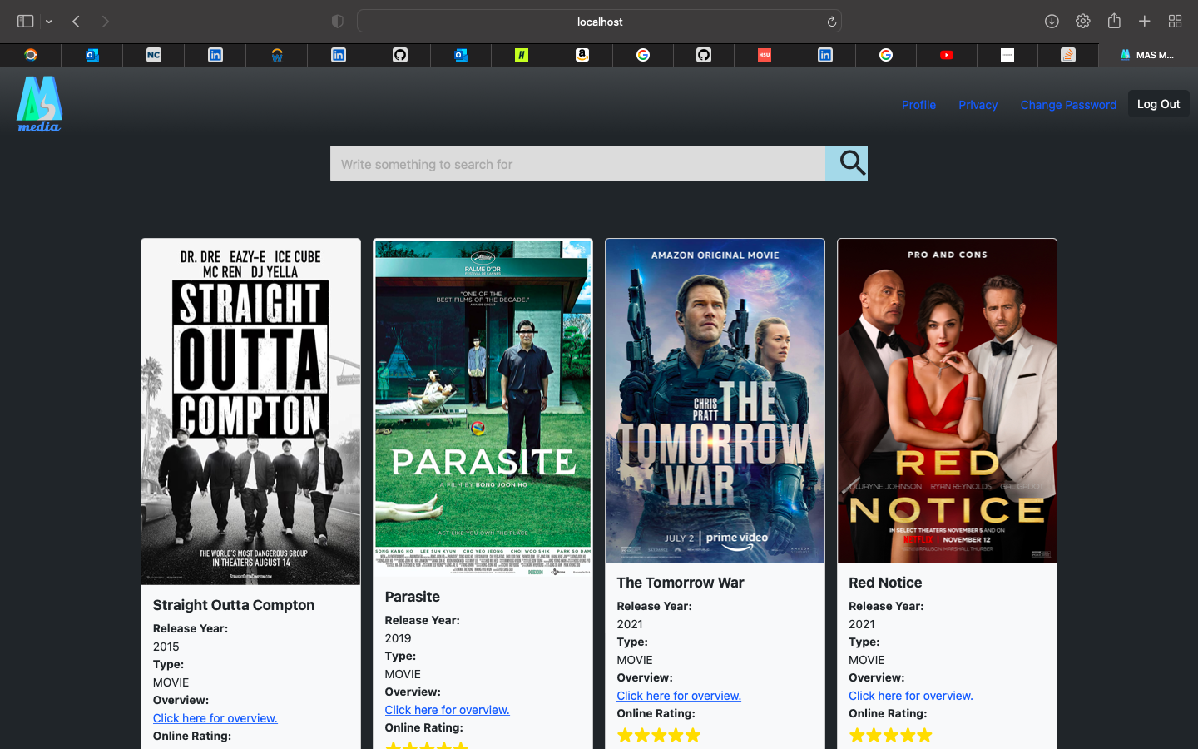Open The Tomorrow War overview link

point(679,696)
